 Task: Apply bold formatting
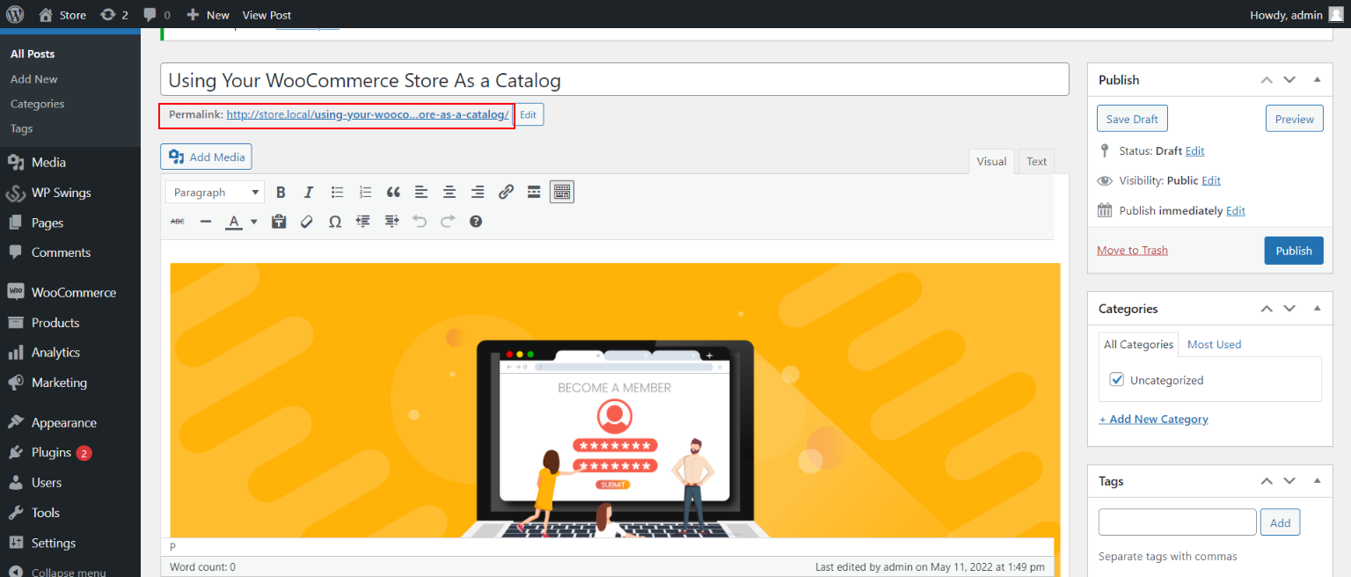point(281,192)
